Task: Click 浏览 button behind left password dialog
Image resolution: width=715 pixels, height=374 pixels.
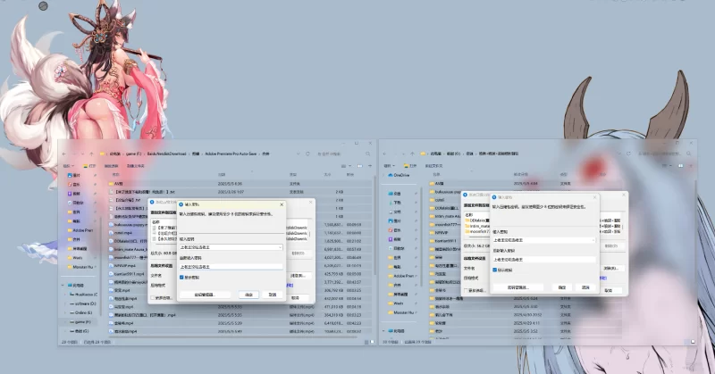Action: point(300,276)
